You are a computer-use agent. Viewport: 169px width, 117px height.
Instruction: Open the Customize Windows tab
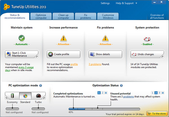pos(108,16)
